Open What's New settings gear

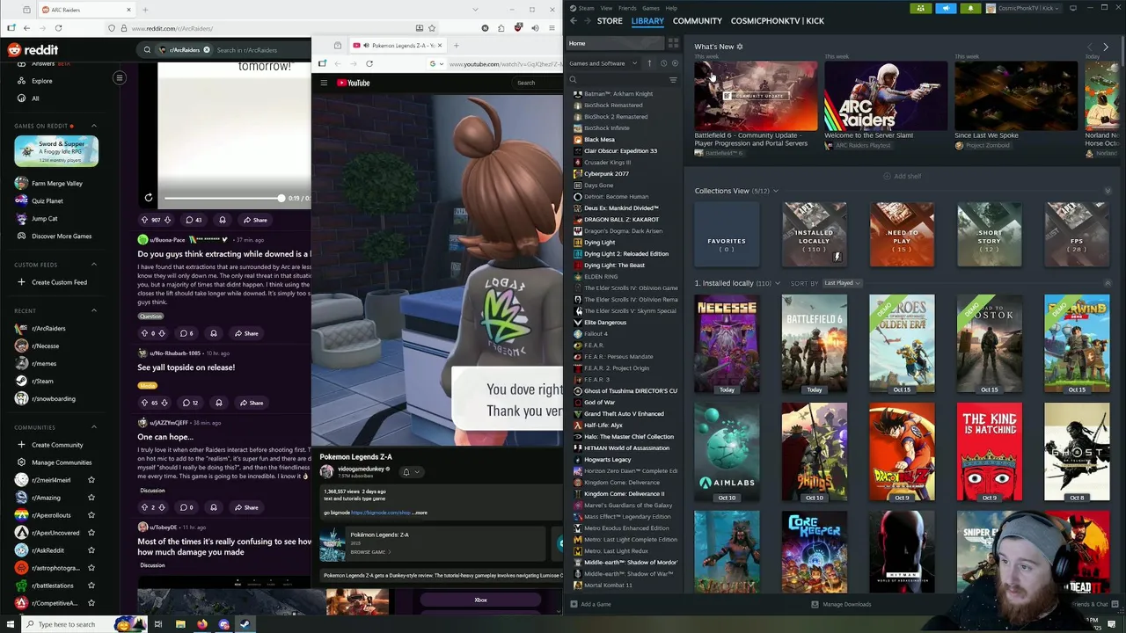coord(740,47)
